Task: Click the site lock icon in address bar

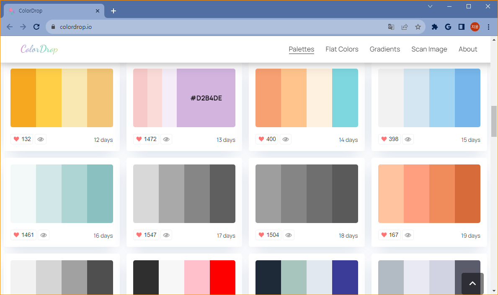Action: pos(53,27)
